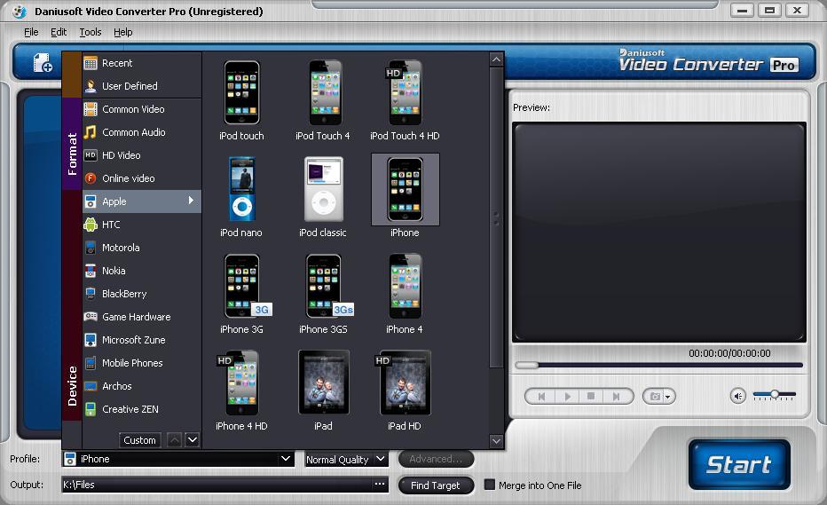Viewport: 827px width, 505px height.
Task: Click the preview seek bar
Action: 658,365
